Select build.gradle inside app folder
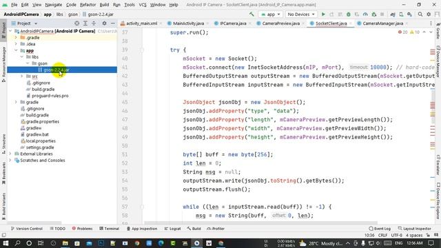Screen dimensions: 441x248 point(43,89)
